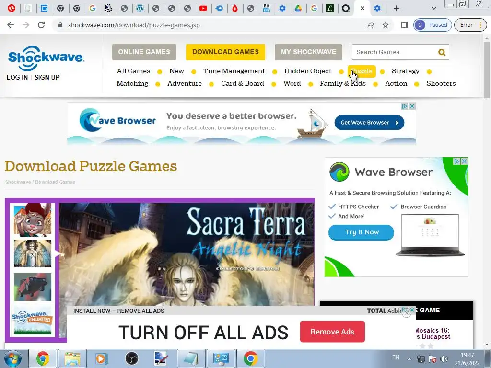Click the volume speaker tray icon
The width and height of the screenshot is (491, 368).
coord(444,359)
